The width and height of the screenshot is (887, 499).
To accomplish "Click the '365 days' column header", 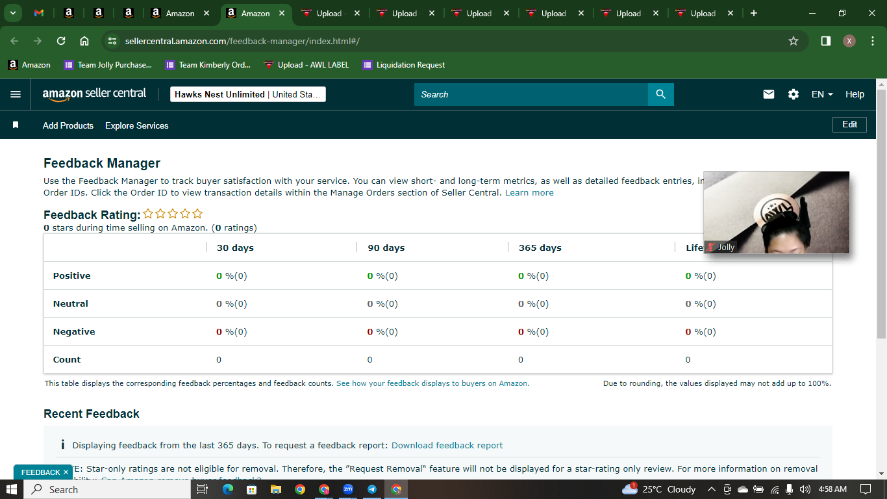I will click(x=540, y=248).
